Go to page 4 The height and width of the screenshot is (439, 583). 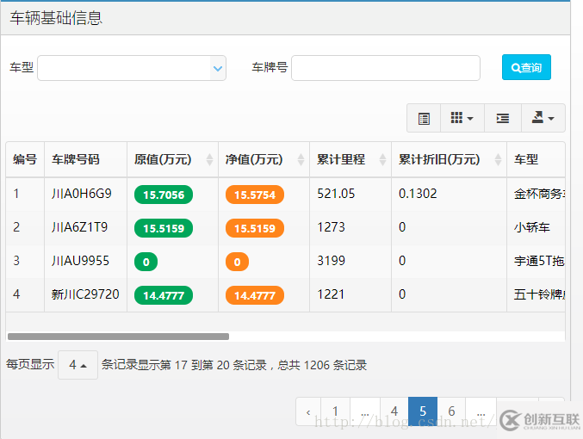click(394, 411)
